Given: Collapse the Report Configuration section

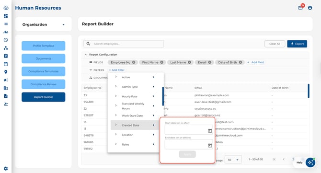Looking at the screenshot, I should (x=86, y=55).
